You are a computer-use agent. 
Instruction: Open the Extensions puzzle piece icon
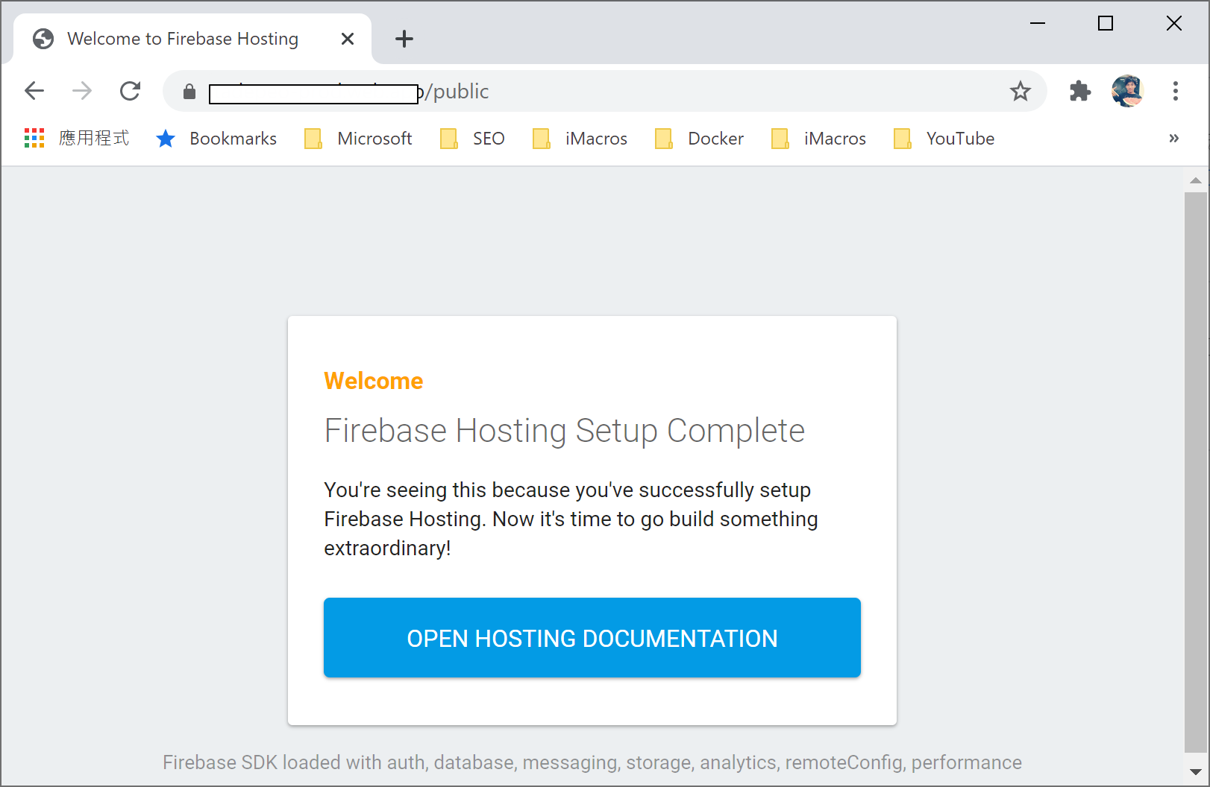1079,91
